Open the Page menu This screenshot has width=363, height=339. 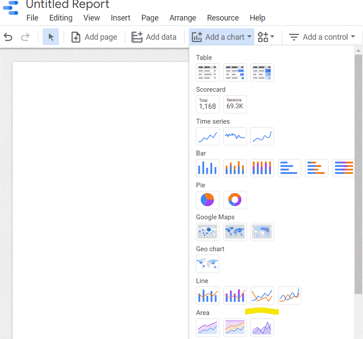150,18
